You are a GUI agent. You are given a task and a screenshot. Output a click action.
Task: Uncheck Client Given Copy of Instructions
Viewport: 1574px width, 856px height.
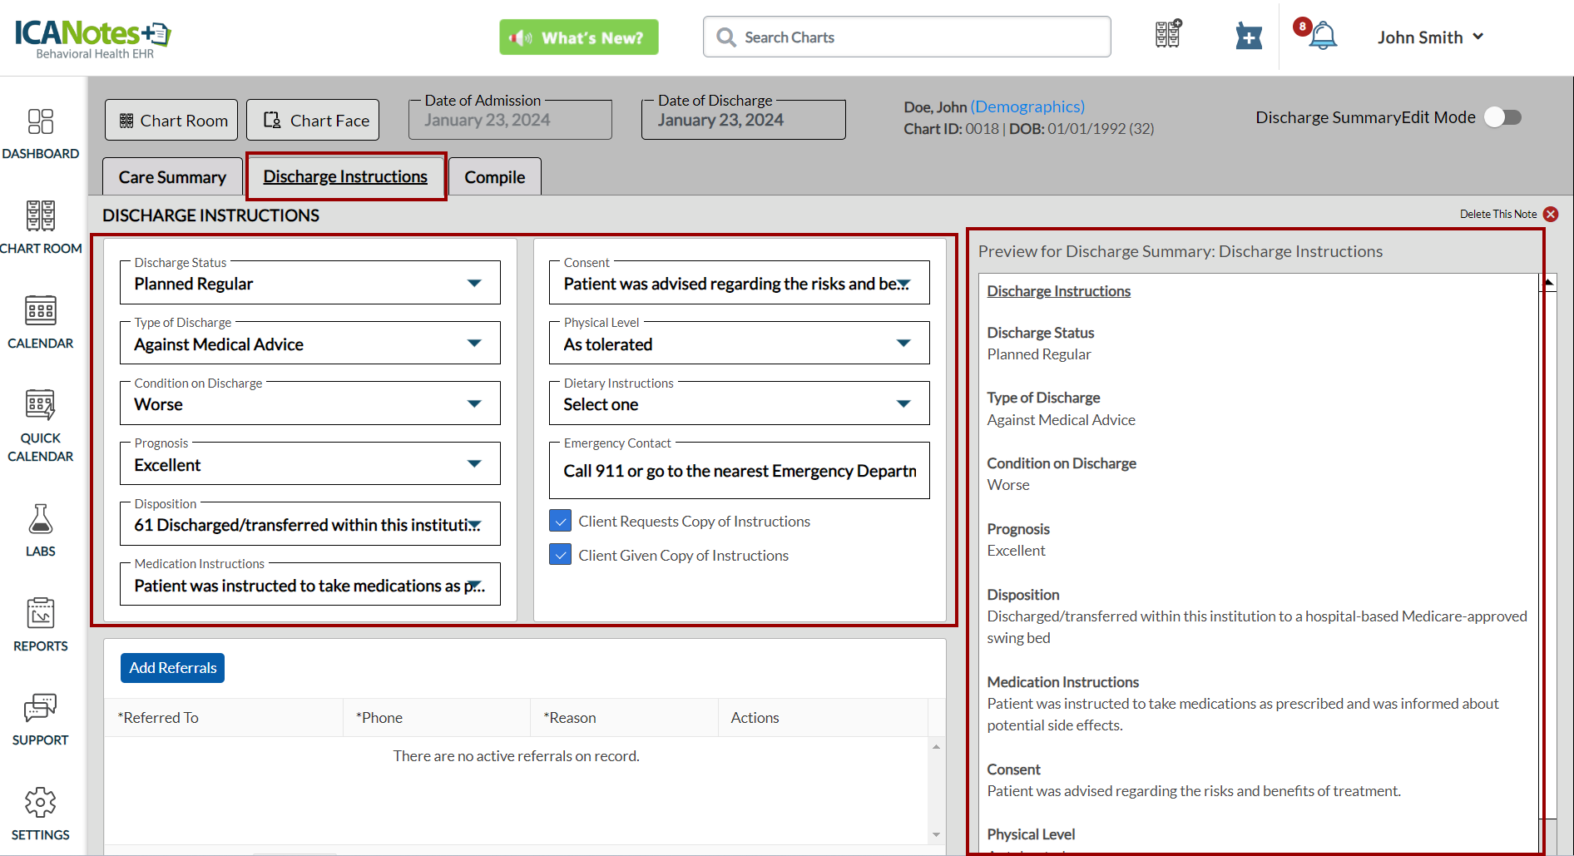click(561, 555)
